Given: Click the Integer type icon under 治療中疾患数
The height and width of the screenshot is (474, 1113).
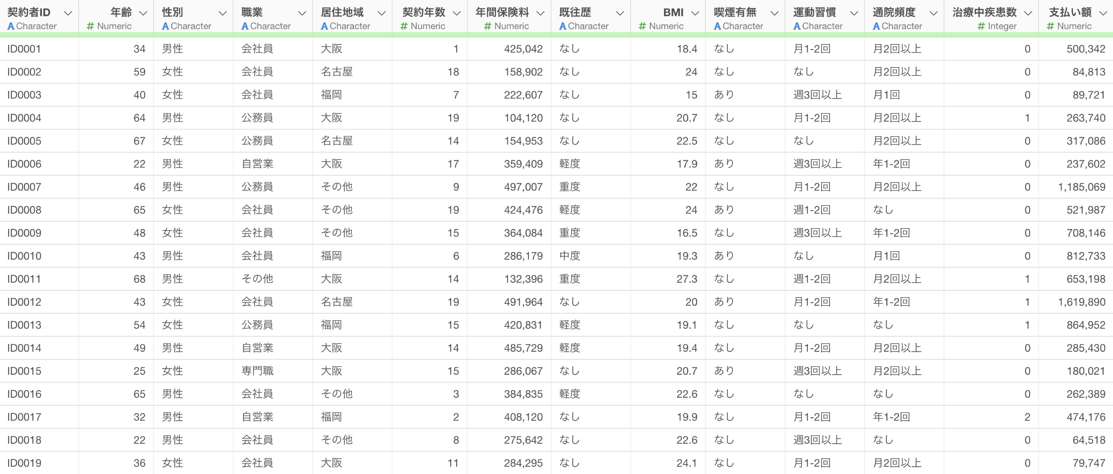Looking at the screenshot, I should point(981,26).
